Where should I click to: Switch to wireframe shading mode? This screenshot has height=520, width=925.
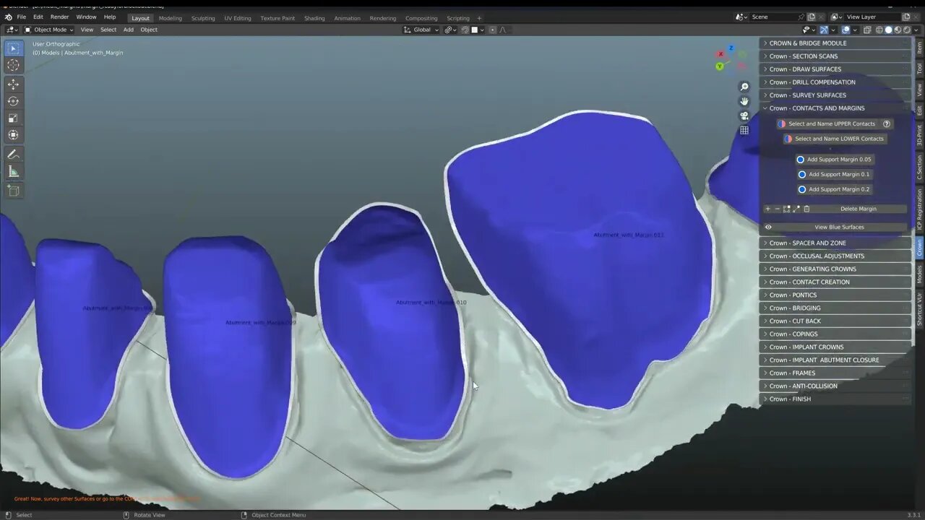coord(879,30)
